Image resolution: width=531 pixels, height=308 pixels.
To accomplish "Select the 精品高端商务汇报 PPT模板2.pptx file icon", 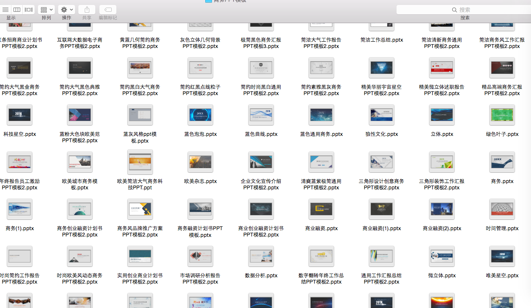I will 502,68.
